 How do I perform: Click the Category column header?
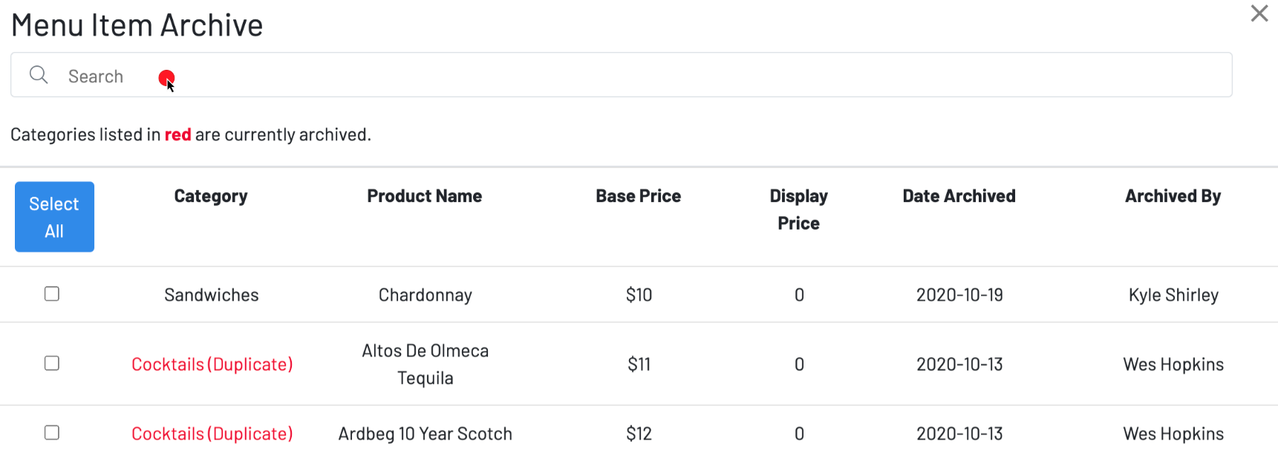click(x=211, y=196)
